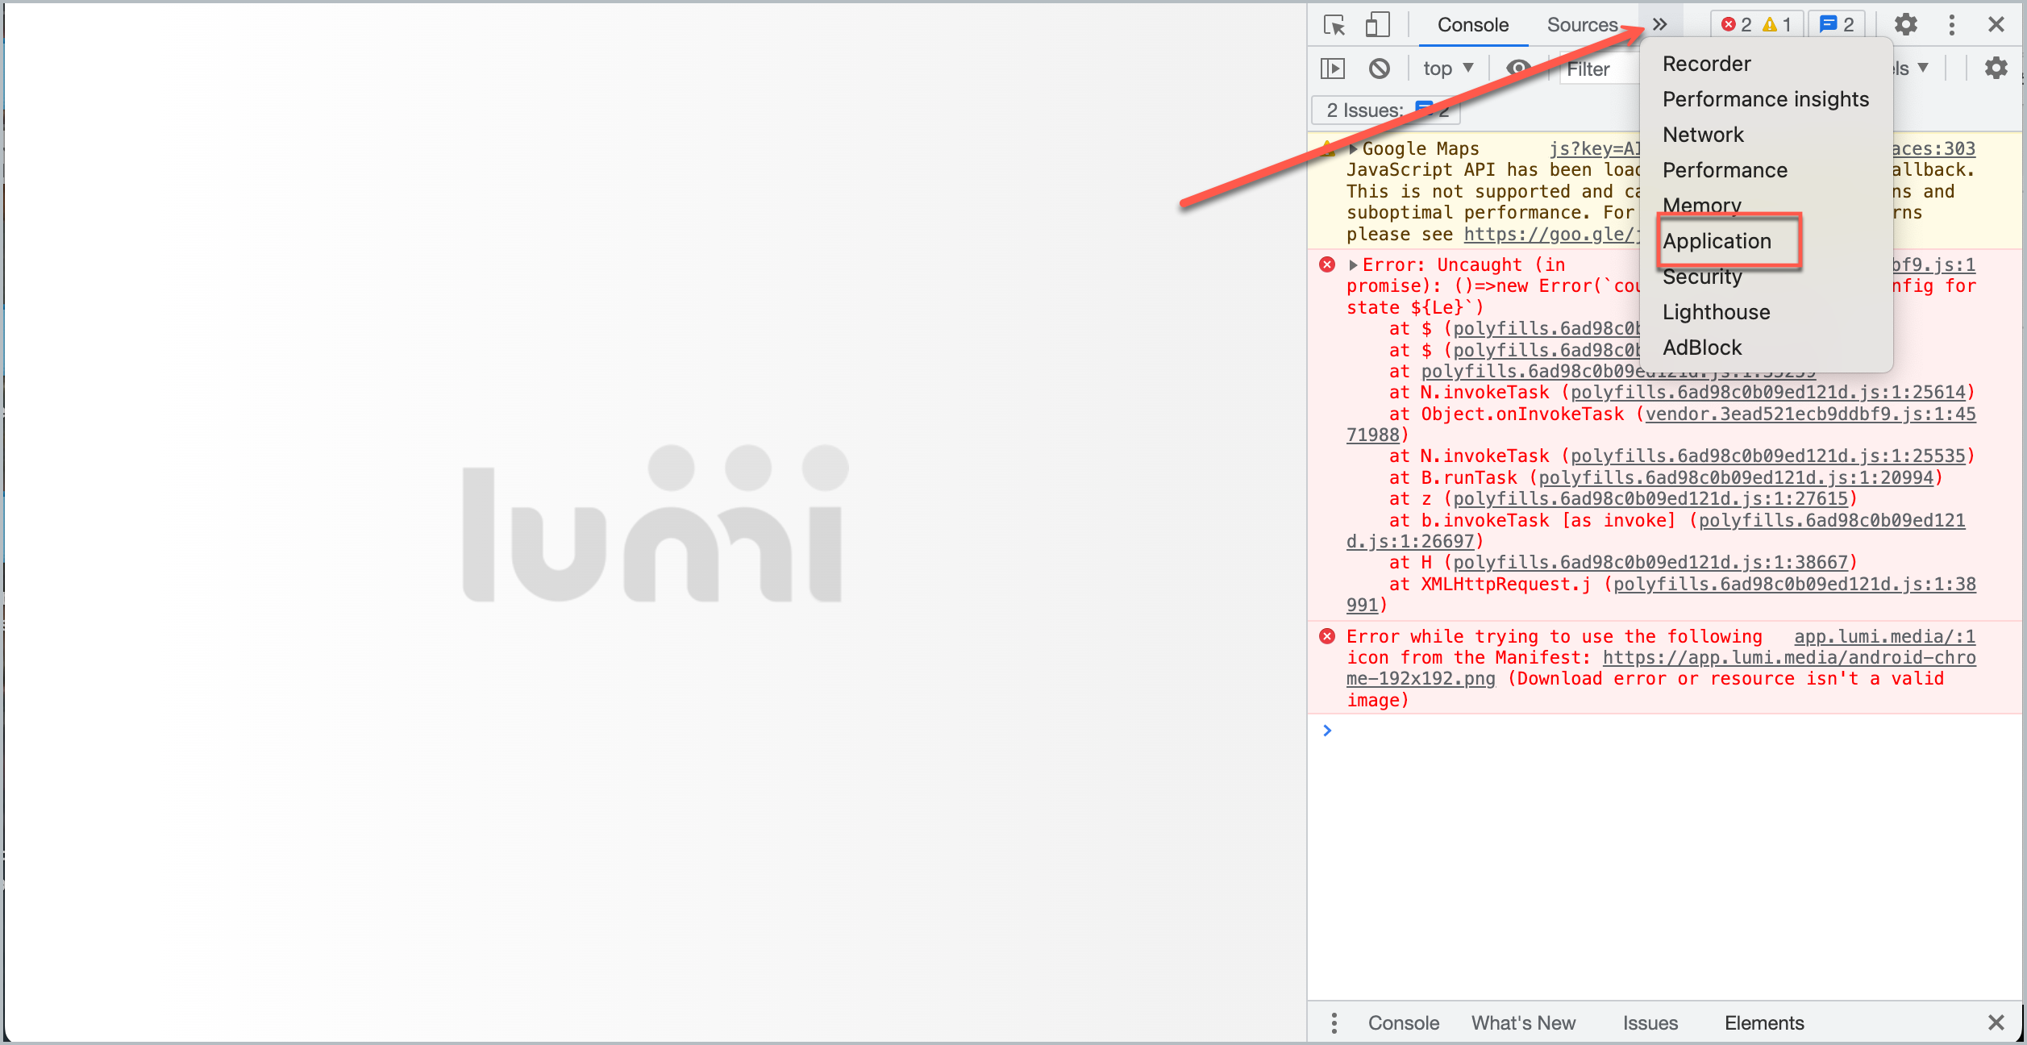This screenshot has width=2027, height=1045.
Task: Open DevTools settings gear icon
Action: [x=1905, y=25]
